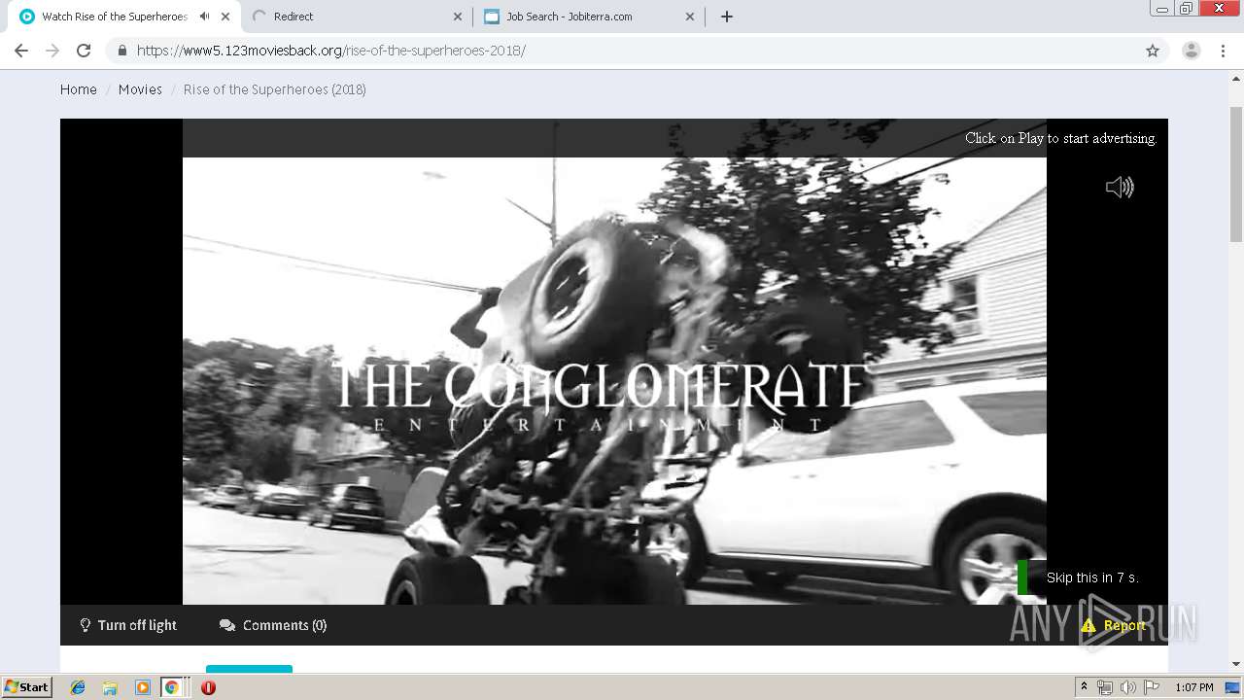Close the Watch Rise of the Superheroes tab
The image size is (1244, 700).
(x=225, y=17)
